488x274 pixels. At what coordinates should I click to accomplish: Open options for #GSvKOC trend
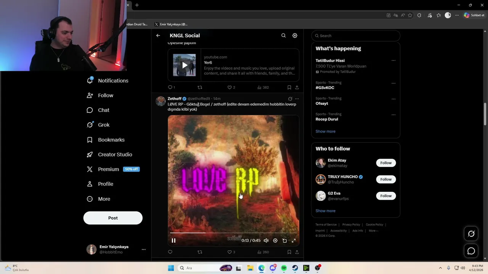[x=393, y=83]
